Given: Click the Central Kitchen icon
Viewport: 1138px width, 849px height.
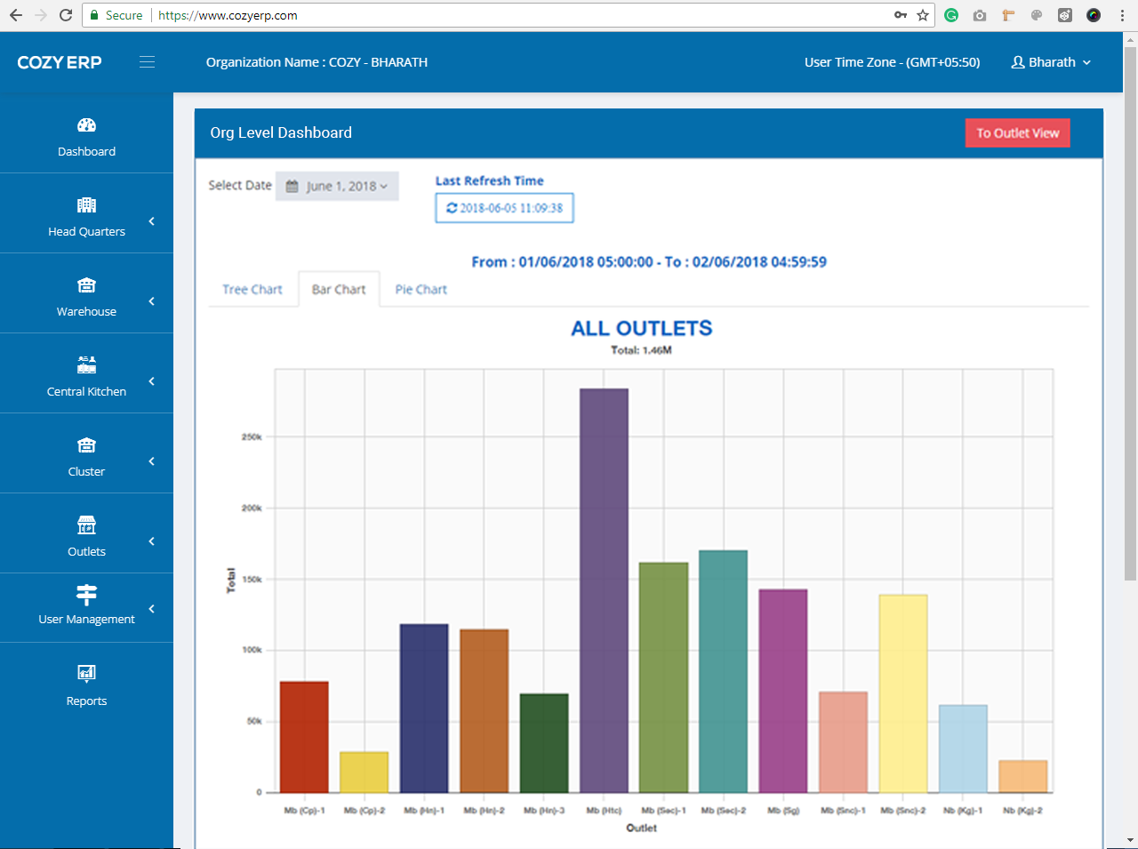Looking at the screenshot, I should (x=86, y=365).
